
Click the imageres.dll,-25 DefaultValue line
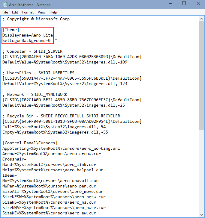coord(64,105)
